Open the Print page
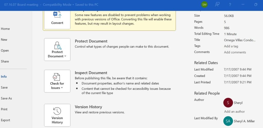 point(4,109)
